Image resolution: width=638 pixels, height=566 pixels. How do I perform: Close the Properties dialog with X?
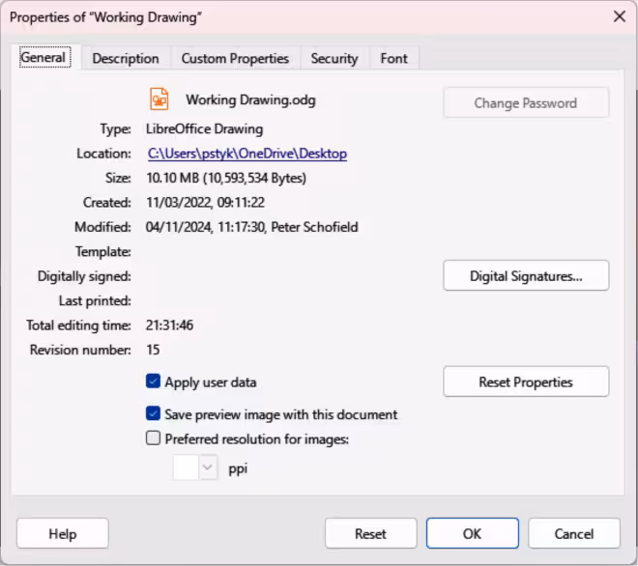pos(620,16)
